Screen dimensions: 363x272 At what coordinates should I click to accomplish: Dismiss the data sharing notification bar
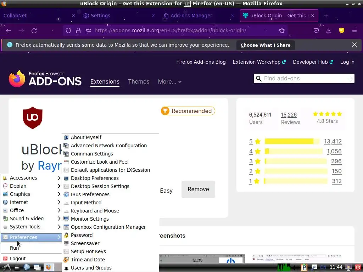pos(354,45)
